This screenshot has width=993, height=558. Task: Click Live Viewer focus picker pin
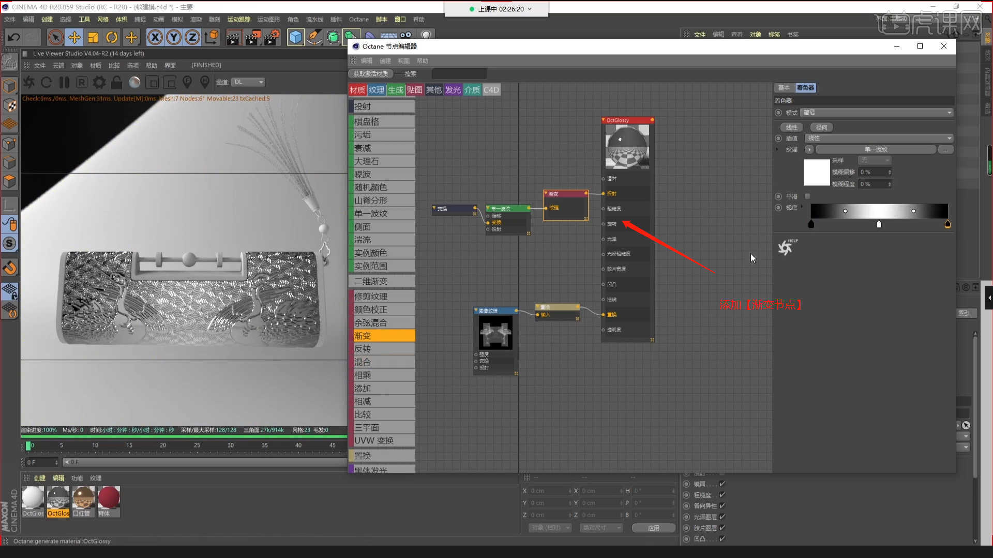(187, 82)
